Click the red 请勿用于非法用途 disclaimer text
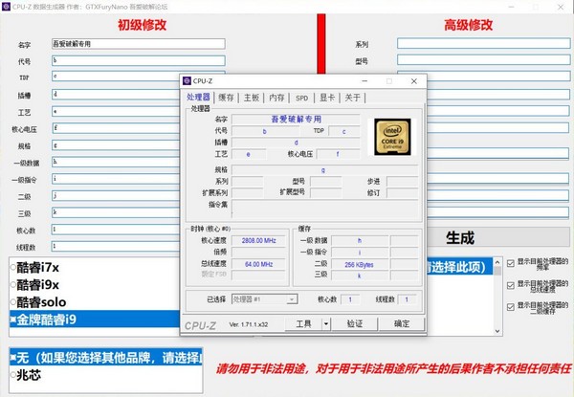Viewport: 574px width, 397px height. click(x=393, y=369)
